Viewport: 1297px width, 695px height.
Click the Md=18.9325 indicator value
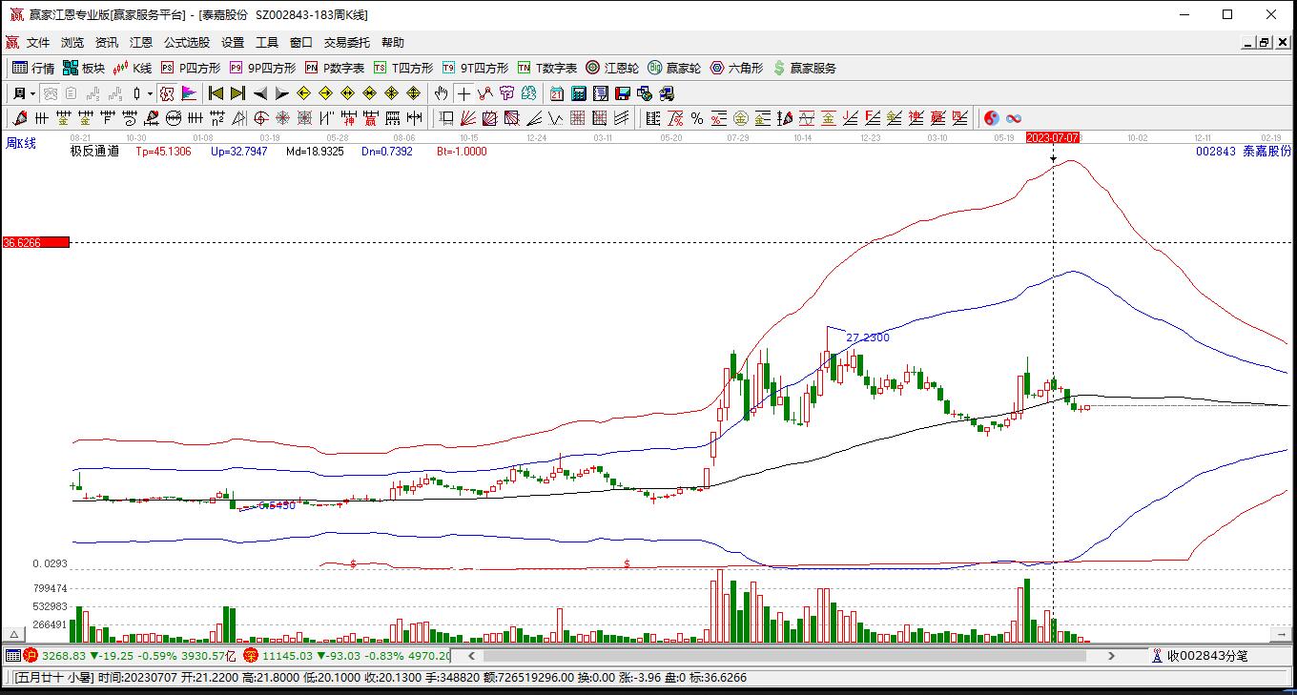315,151
